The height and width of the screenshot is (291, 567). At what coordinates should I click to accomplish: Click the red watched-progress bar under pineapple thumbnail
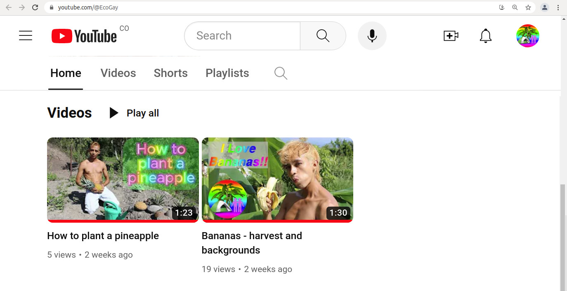click(x=123, y=221)
